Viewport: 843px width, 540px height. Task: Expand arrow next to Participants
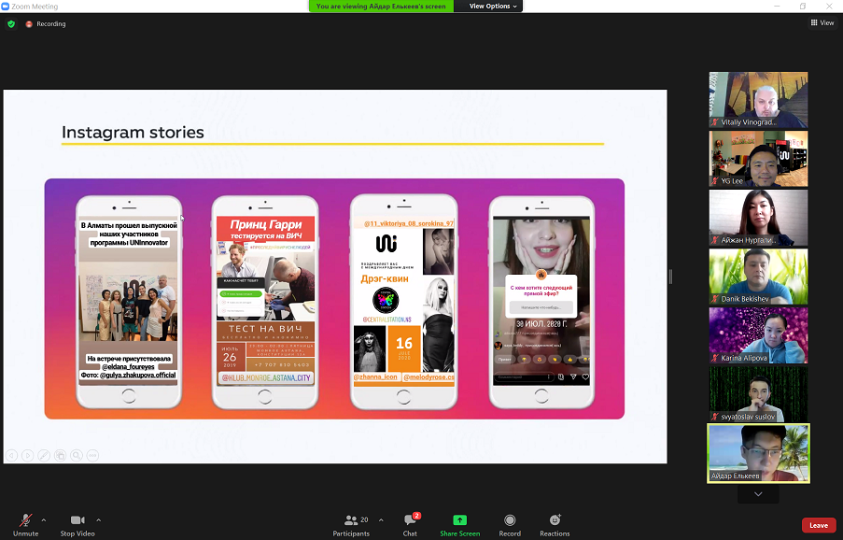tap(381, 520)
